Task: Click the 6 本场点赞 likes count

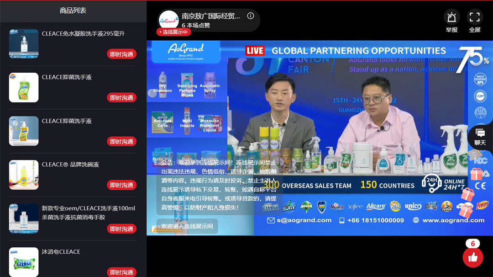Action: pyautogui.click(x=196, y=25)
